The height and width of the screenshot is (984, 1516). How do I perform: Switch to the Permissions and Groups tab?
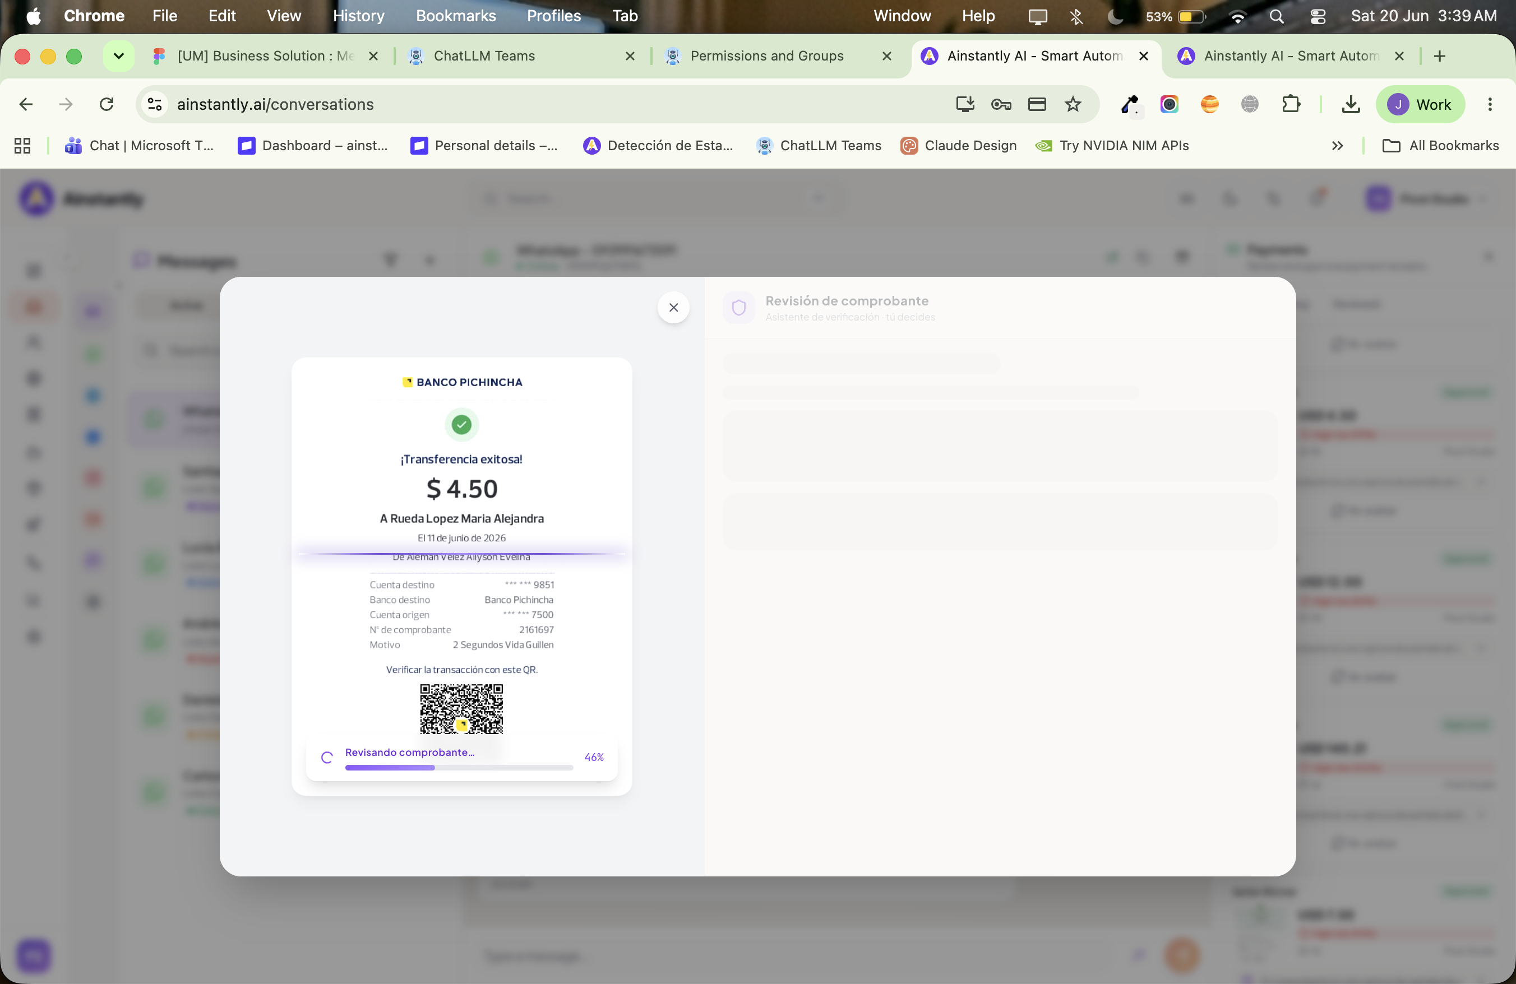tap(778, 56)
